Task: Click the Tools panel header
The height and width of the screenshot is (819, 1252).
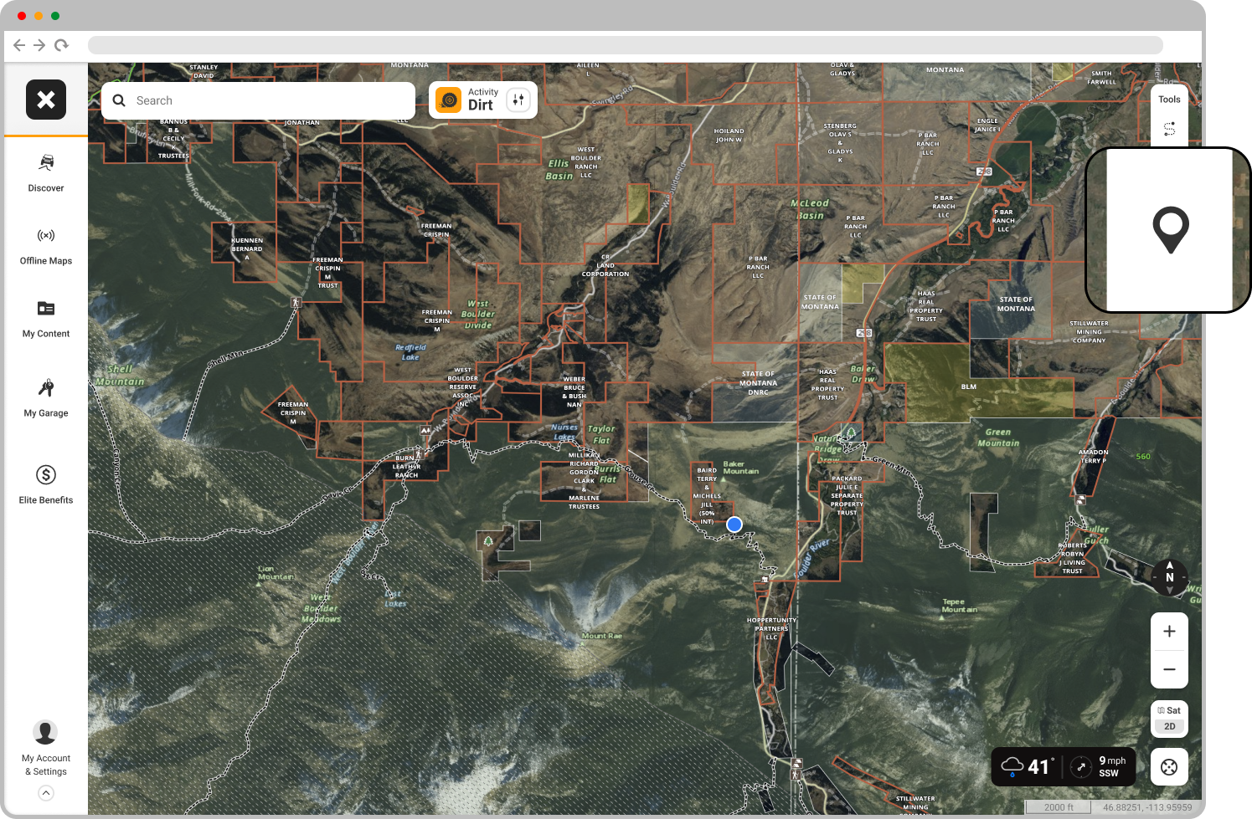Action: pyautogui.click(x=1169, y=100)
